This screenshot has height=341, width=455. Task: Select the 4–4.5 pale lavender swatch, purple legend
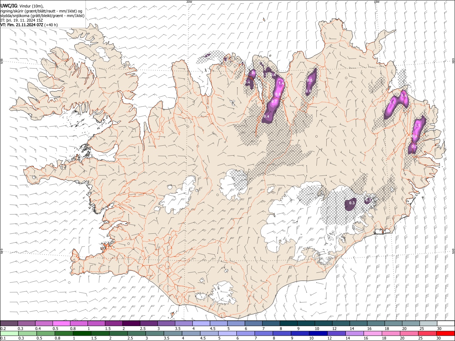(x=201, y=323)
